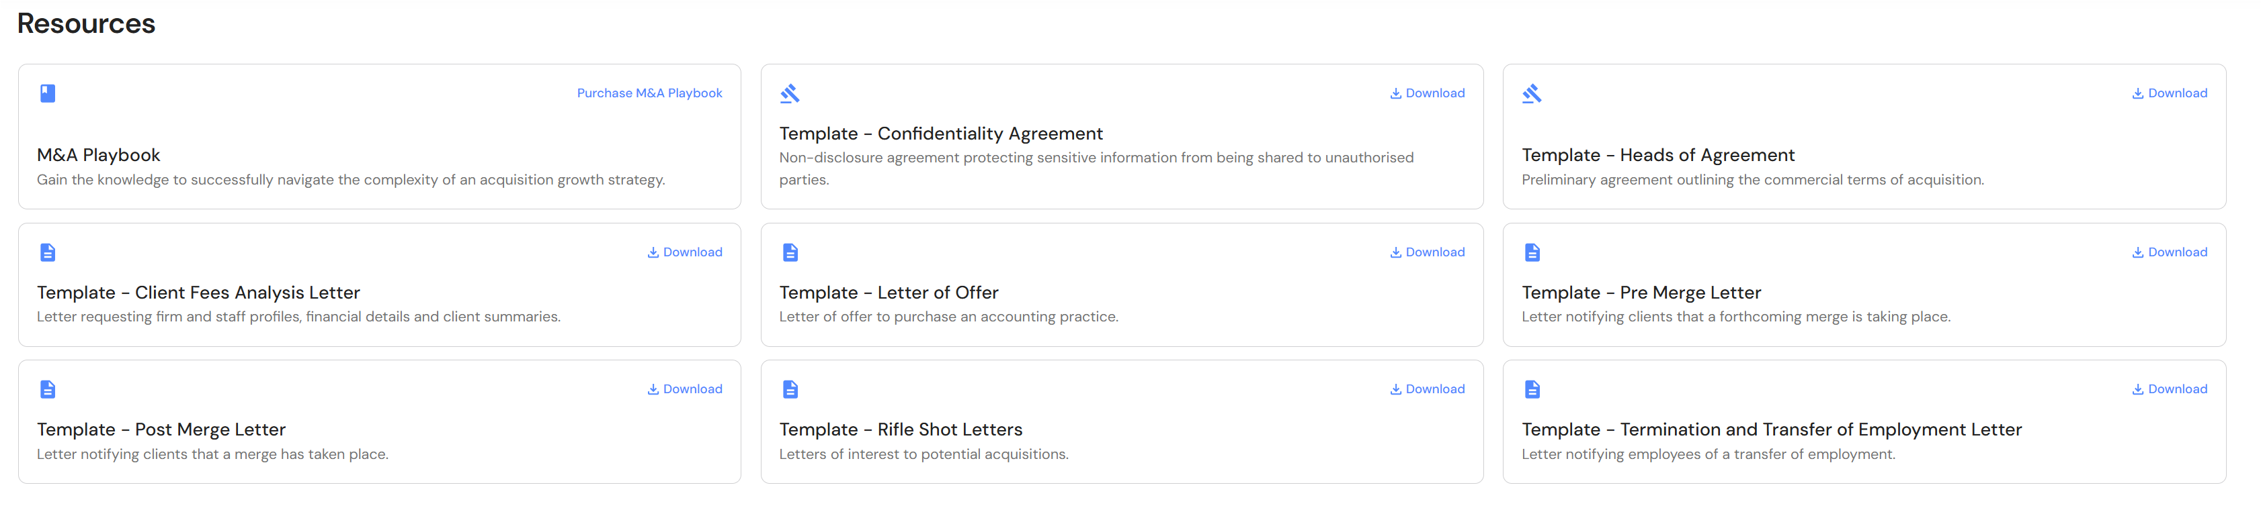Screen dimensions: 2261x514
Task: Click the M&A Playbook book icon
Action: tap(48, 93)
